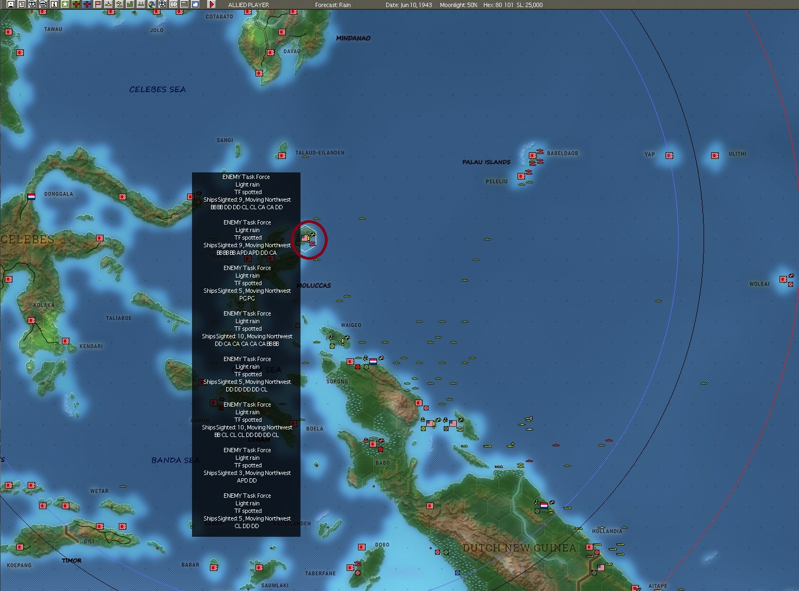Select green unit marker on Waigeo island

click(332, 346)
